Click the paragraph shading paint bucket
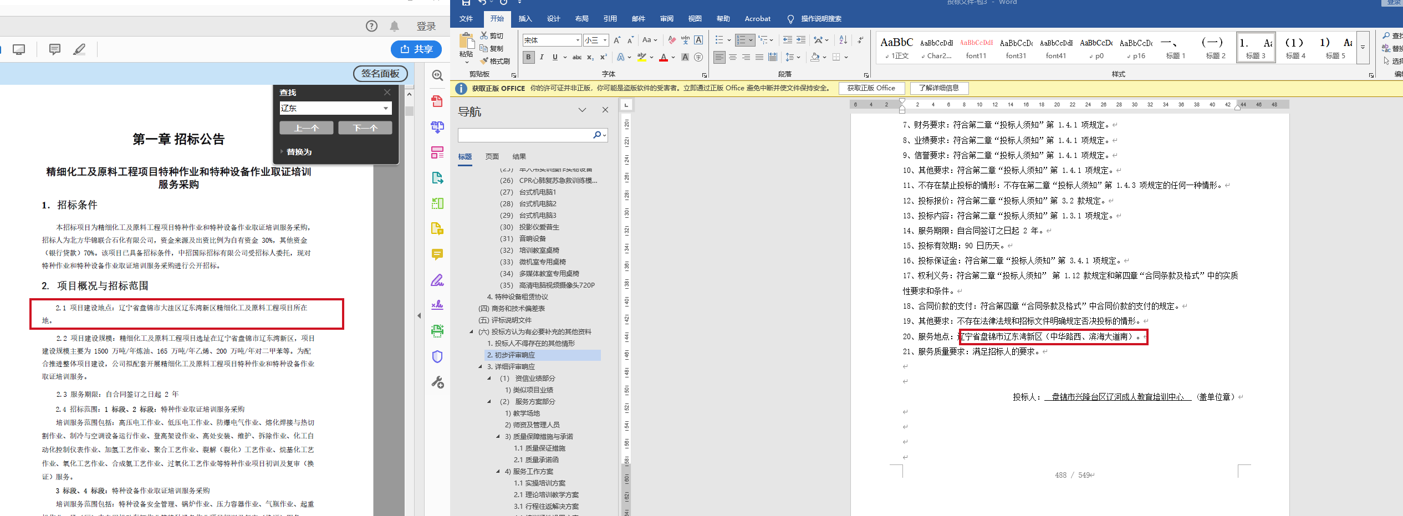The width and height of the screenshot is (1403, 516). pyautogui.click(x=815, y=57)
